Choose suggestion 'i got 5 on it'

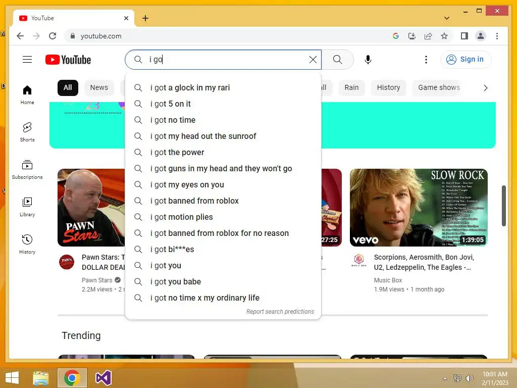click(223, 104)
